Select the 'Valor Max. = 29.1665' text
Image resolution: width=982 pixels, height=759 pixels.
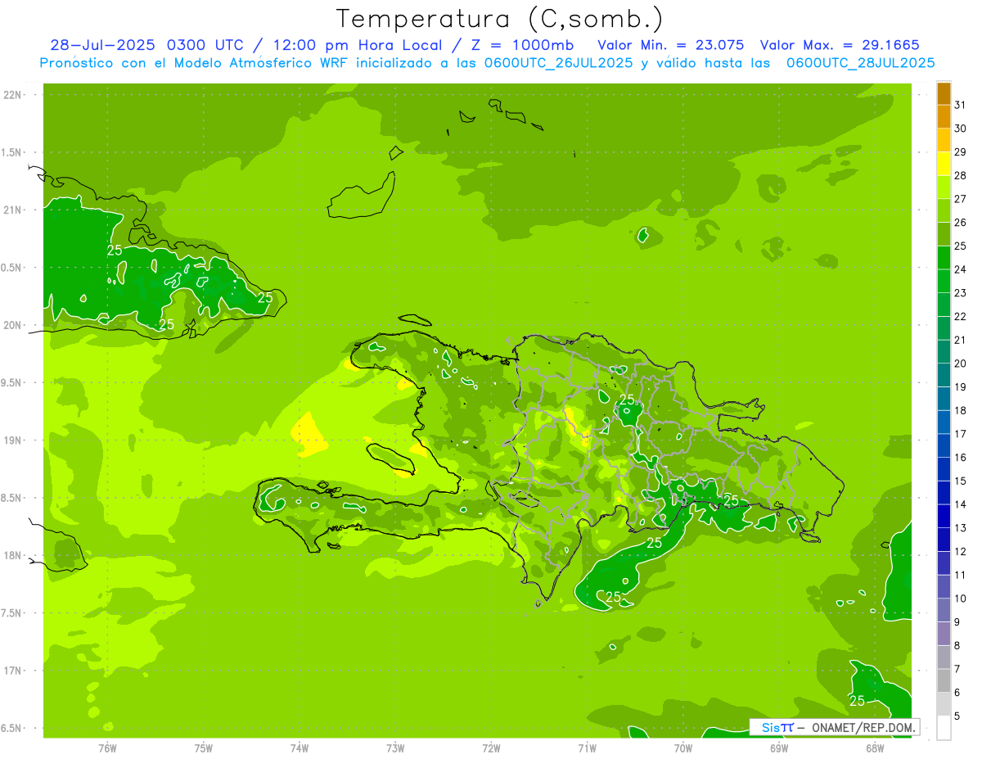tap(840, 44)
